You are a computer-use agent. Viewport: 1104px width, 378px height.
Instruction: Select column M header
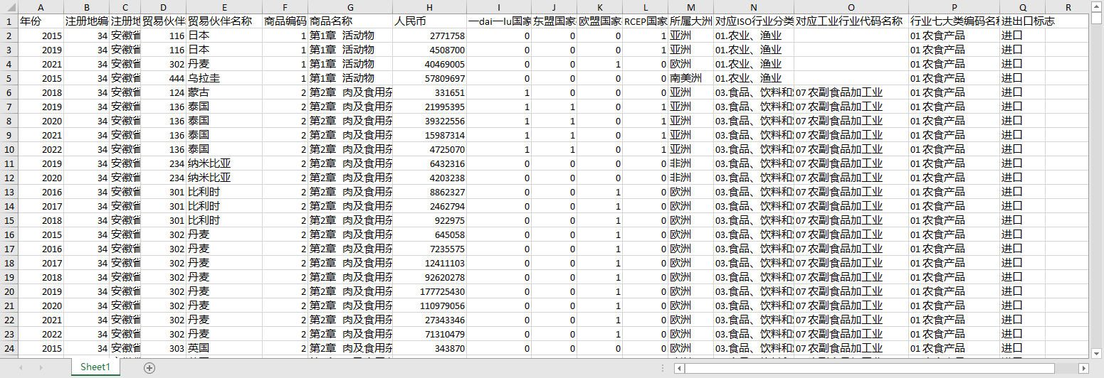point(690,7)
